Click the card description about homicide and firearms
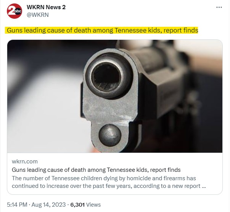Viewport: 230px width, 212px height. [109, 182]
